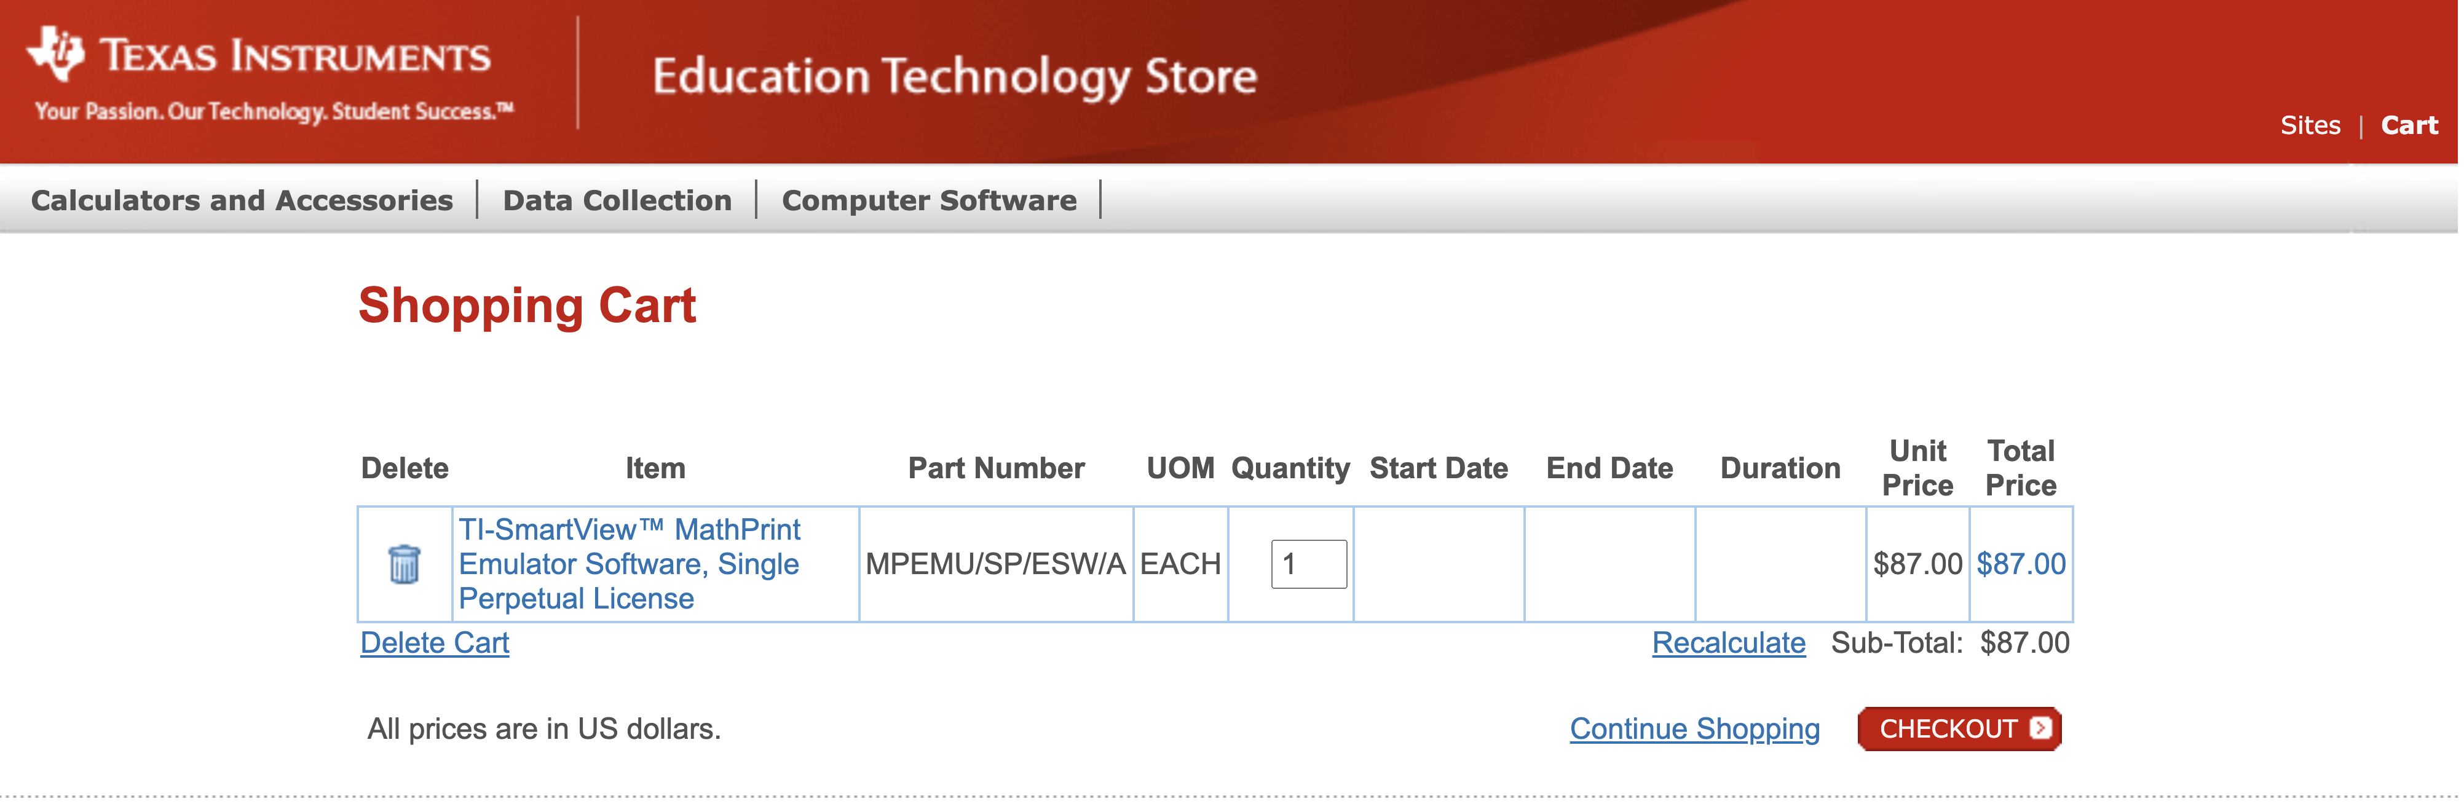The height and width of the screenshot is (804, 2464).
Task: Click the Quantity column header
Action: pos(1290,468)
